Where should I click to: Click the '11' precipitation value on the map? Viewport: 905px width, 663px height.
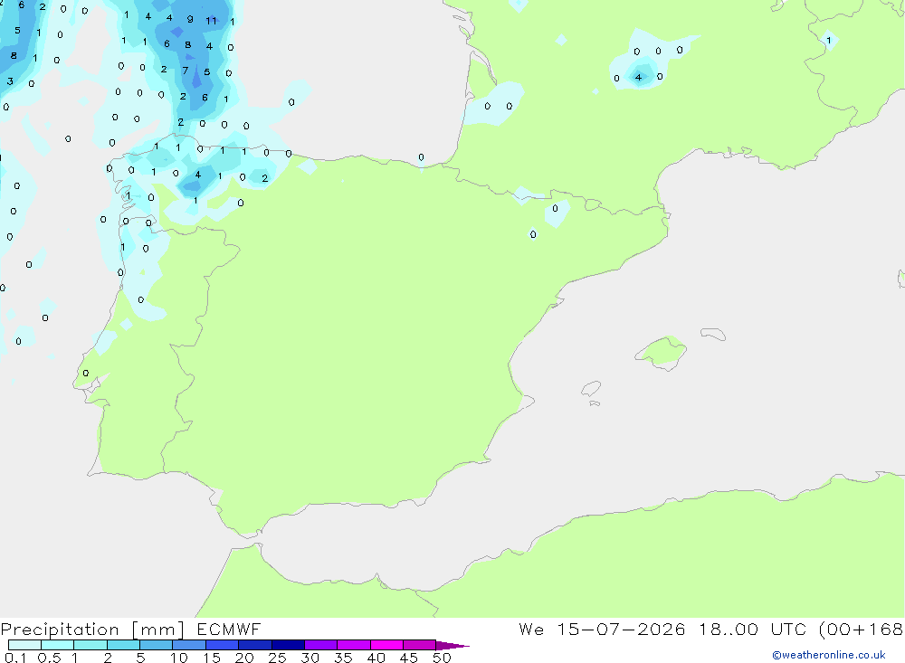click(211, 21)
